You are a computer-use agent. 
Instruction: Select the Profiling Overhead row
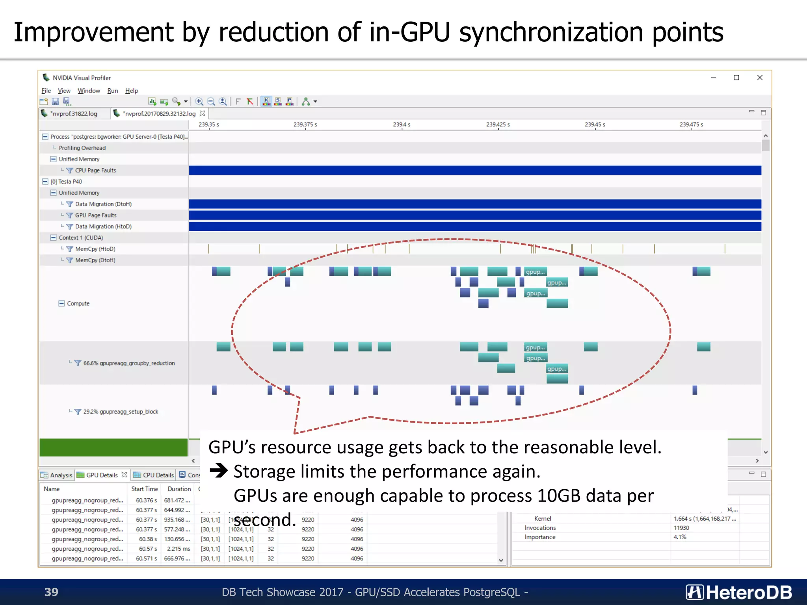coord(114,148)
